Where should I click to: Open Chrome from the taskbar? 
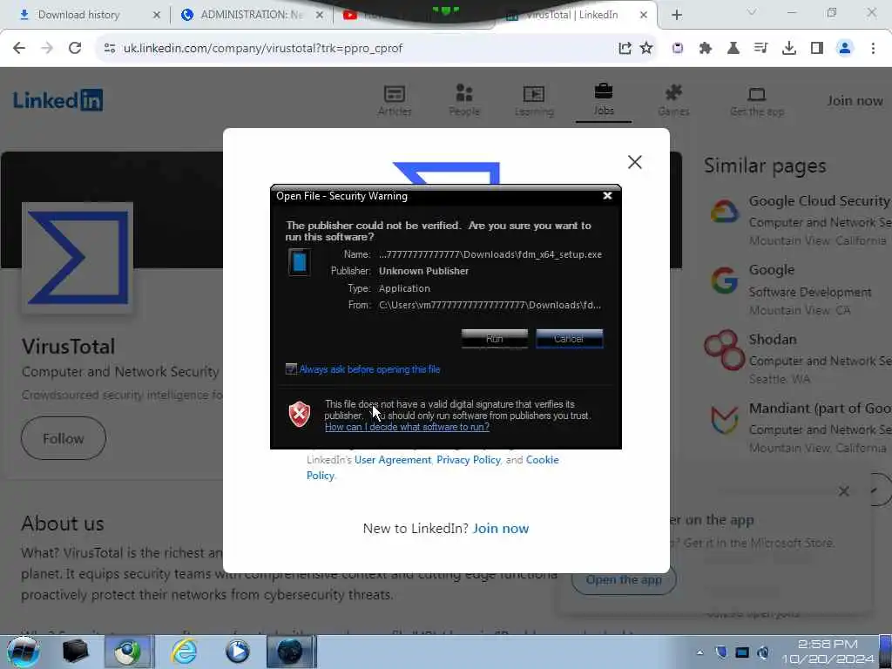tap(127, 652)
